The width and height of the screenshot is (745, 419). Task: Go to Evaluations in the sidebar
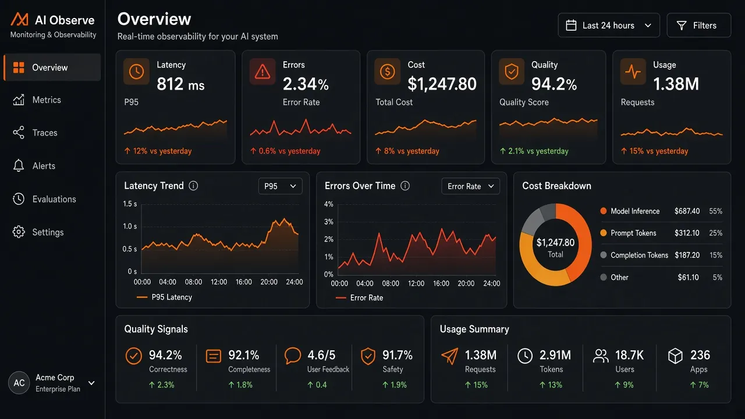pyautogui.click(x=52, y=199)
